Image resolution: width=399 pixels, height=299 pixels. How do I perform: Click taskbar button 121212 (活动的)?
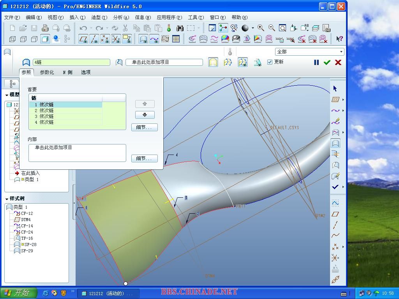pyautogui.click(x=108, y=294)
